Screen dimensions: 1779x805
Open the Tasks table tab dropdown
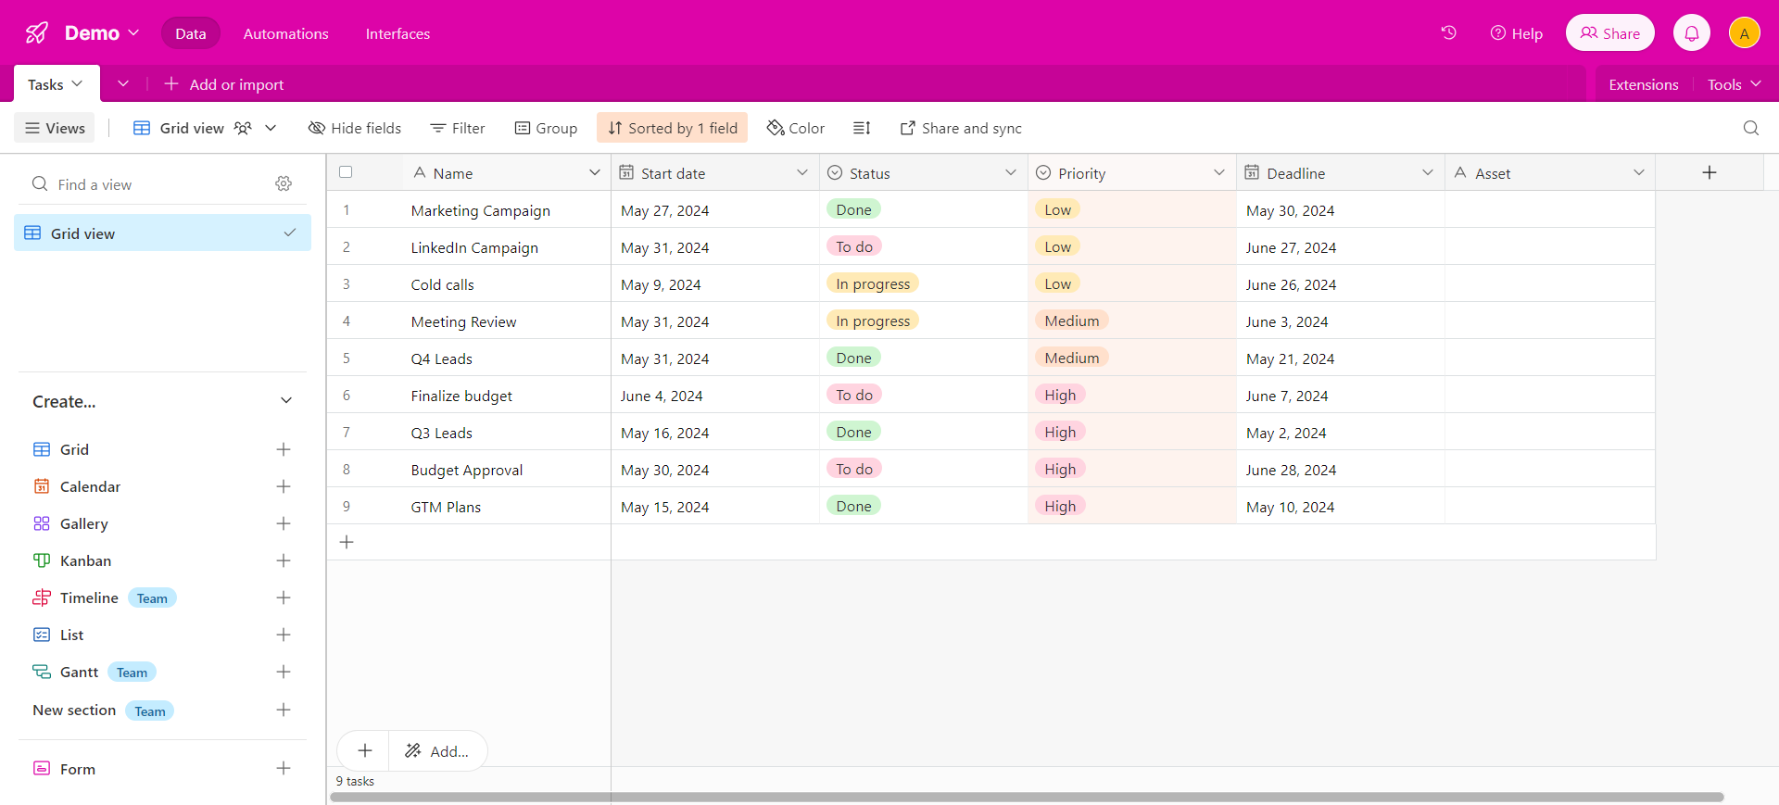57,84
